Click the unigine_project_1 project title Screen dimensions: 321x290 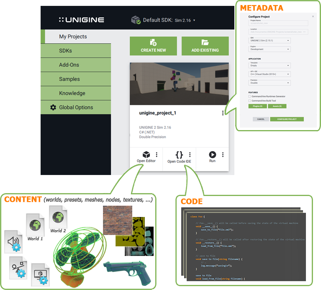pos(158,113)
